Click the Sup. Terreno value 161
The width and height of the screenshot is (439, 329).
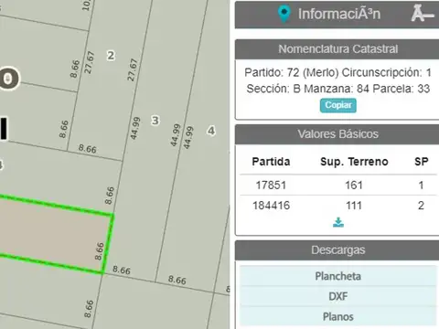tap(354, 185)
